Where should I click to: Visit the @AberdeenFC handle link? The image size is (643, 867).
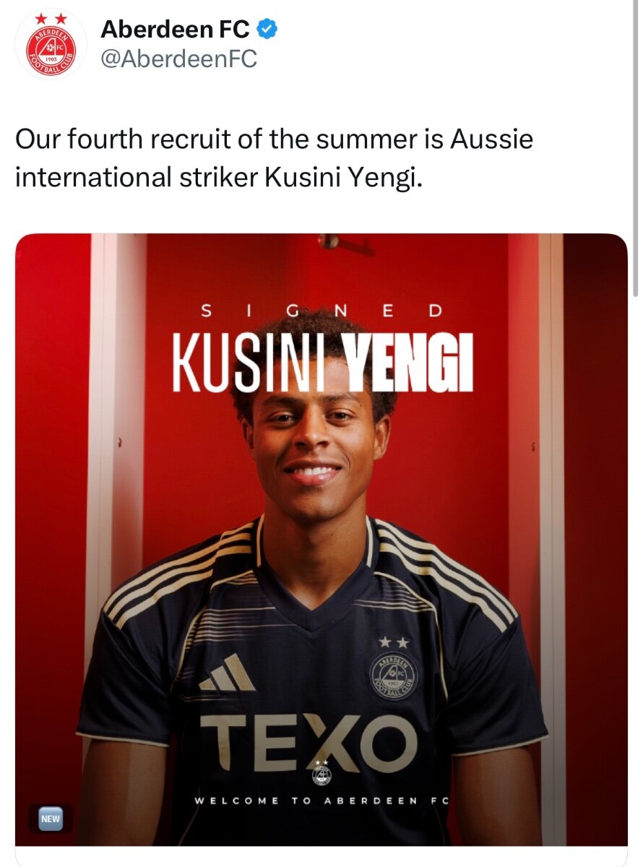point(178,59)
